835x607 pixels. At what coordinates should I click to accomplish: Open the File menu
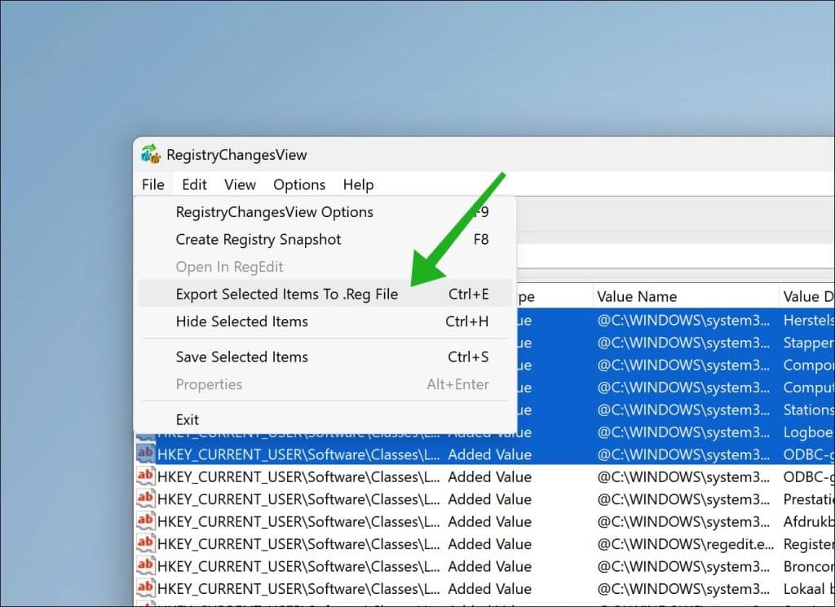(x=152, y=184)
